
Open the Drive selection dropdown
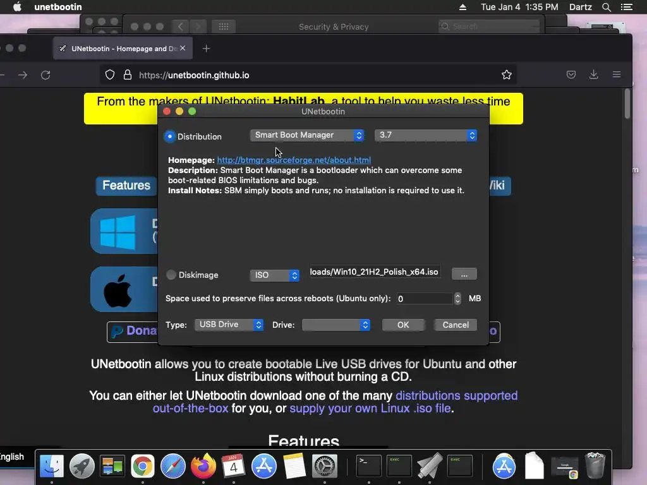coord(336,325)
